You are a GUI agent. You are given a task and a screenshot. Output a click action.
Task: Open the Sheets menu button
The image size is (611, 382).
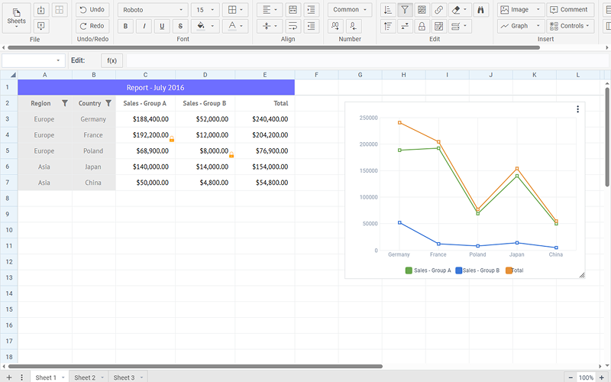tap(16, 17)
